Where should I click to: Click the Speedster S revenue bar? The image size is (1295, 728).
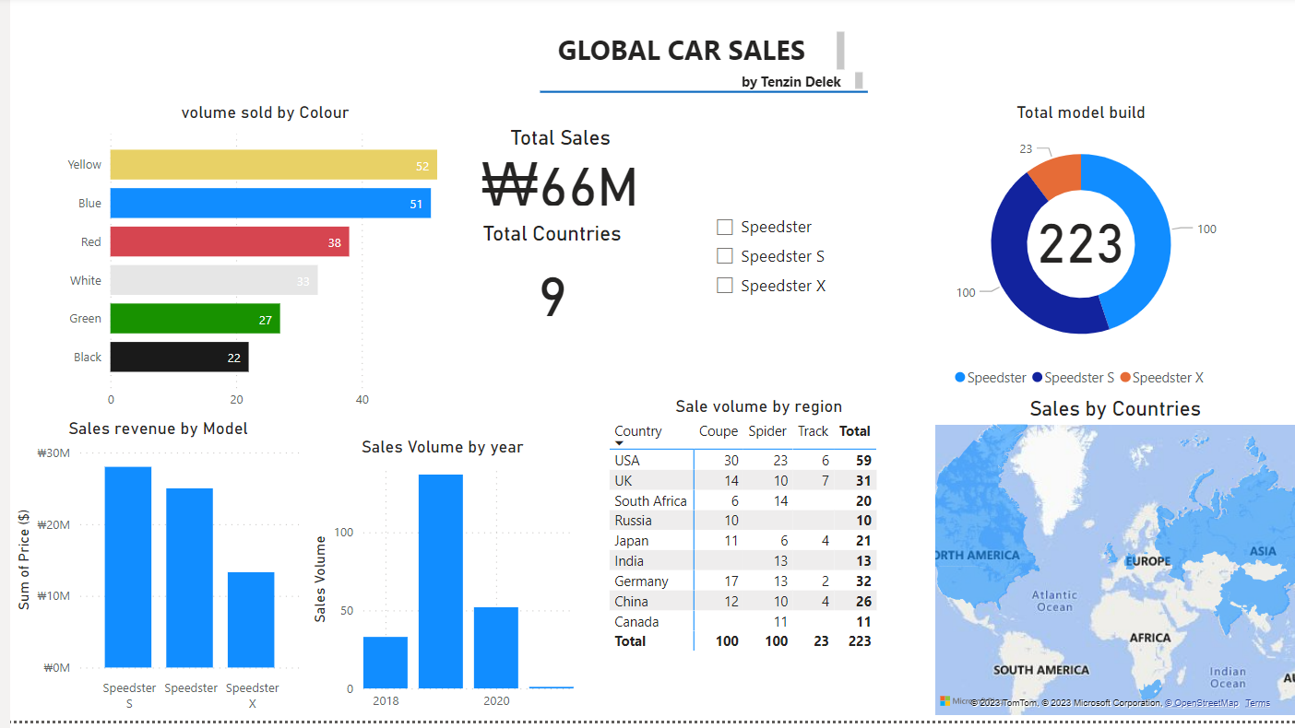click(128, 567)
